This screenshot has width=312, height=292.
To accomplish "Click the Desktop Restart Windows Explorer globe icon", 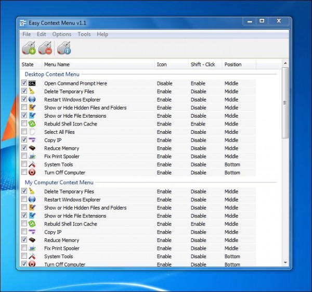I will (x=32, y=99).
